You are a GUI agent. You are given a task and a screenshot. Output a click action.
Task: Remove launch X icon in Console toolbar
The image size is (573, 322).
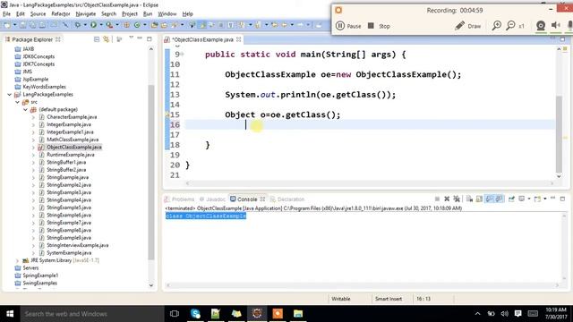click(447, 199)
